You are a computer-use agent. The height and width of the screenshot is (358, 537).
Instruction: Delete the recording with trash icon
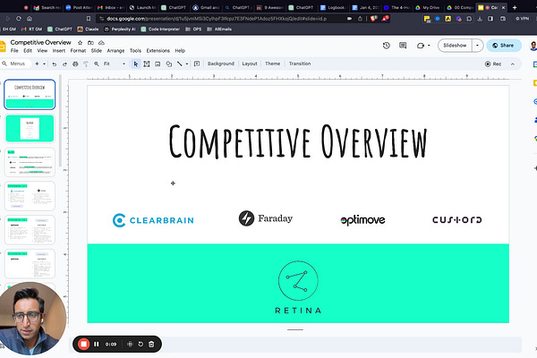[x=151, y=344]
